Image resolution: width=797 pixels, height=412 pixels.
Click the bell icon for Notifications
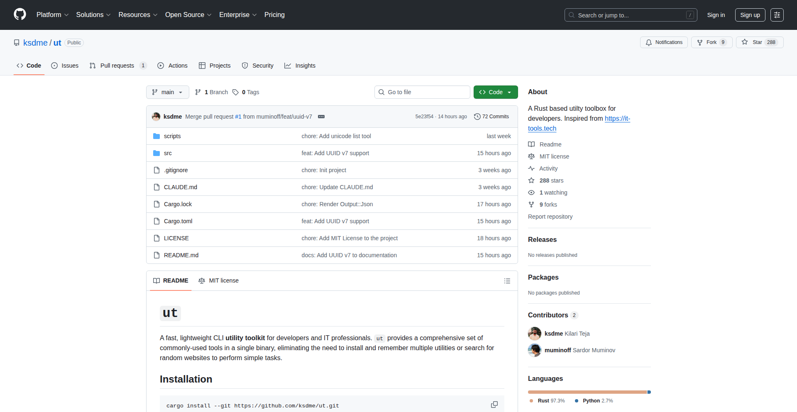coord(649,43)
